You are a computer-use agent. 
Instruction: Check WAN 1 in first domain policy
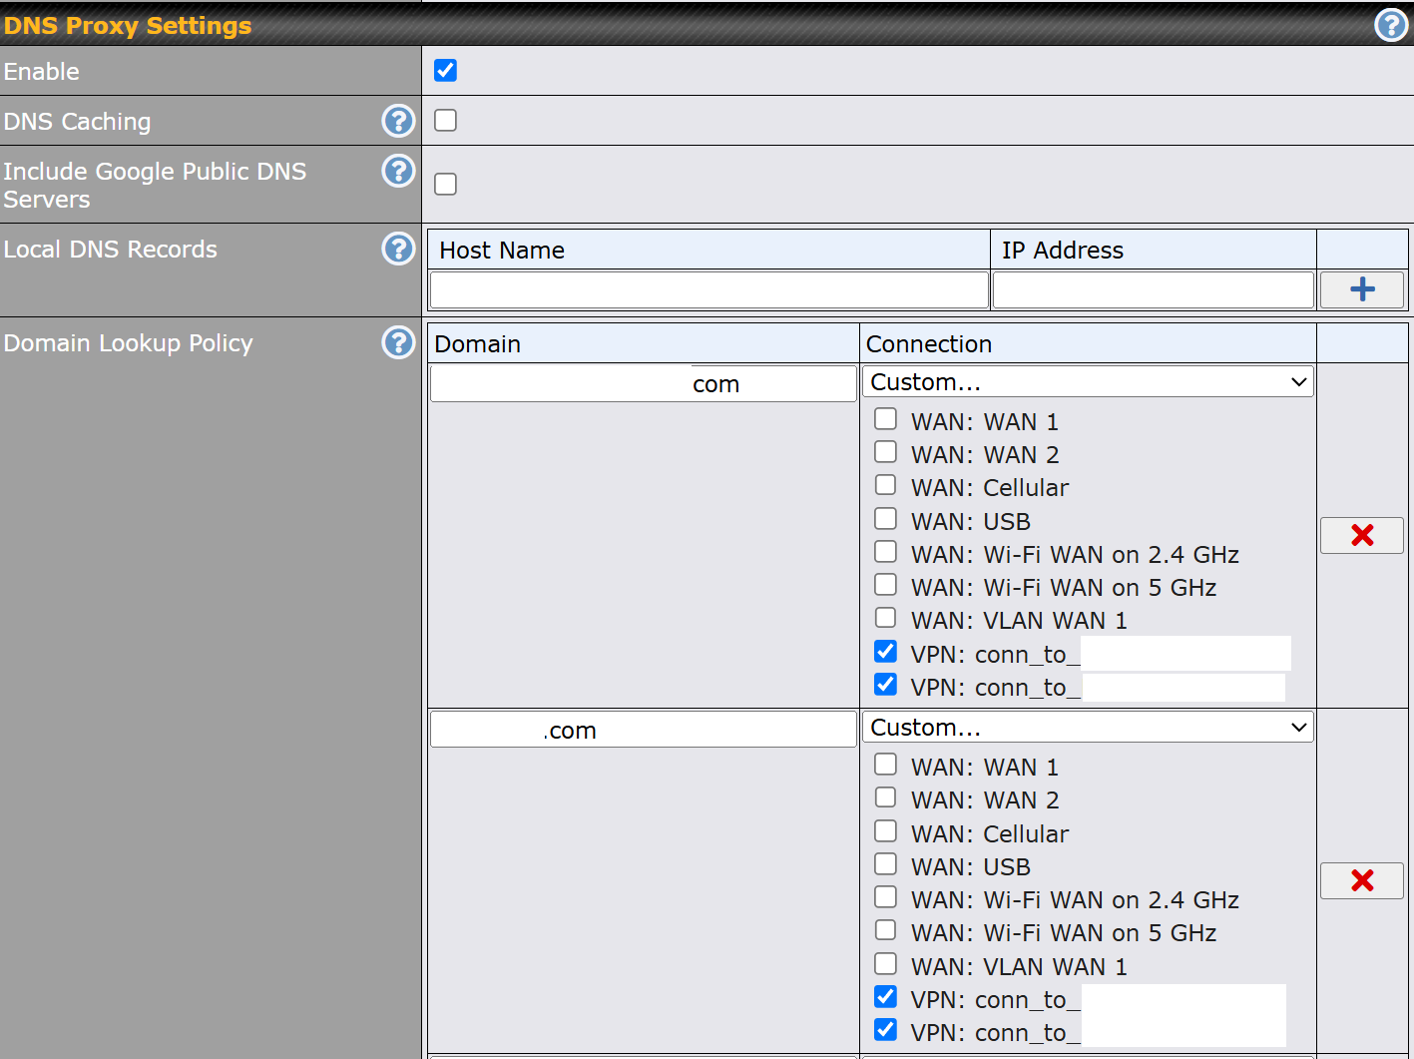[885, 418]
